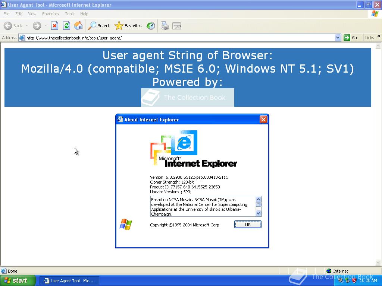This screenshot has height=286, width=382.
Task: Click the Internet zone globe icon
Action: point(329,271)
